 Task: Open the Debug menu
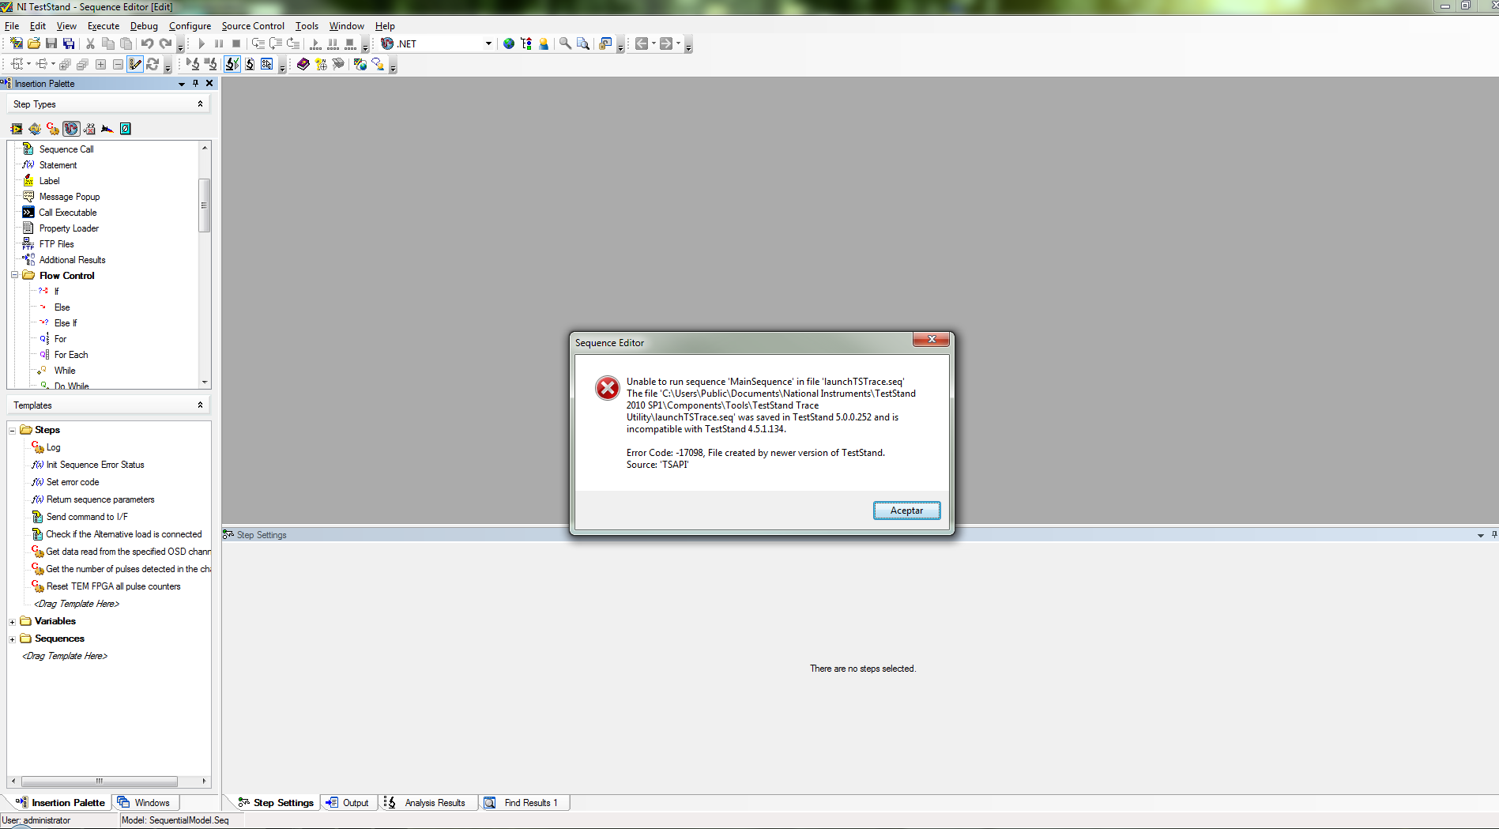point(144,26)
